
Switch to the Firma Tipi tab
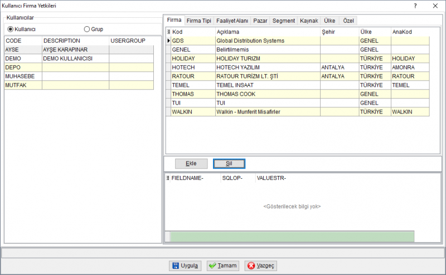199,21
